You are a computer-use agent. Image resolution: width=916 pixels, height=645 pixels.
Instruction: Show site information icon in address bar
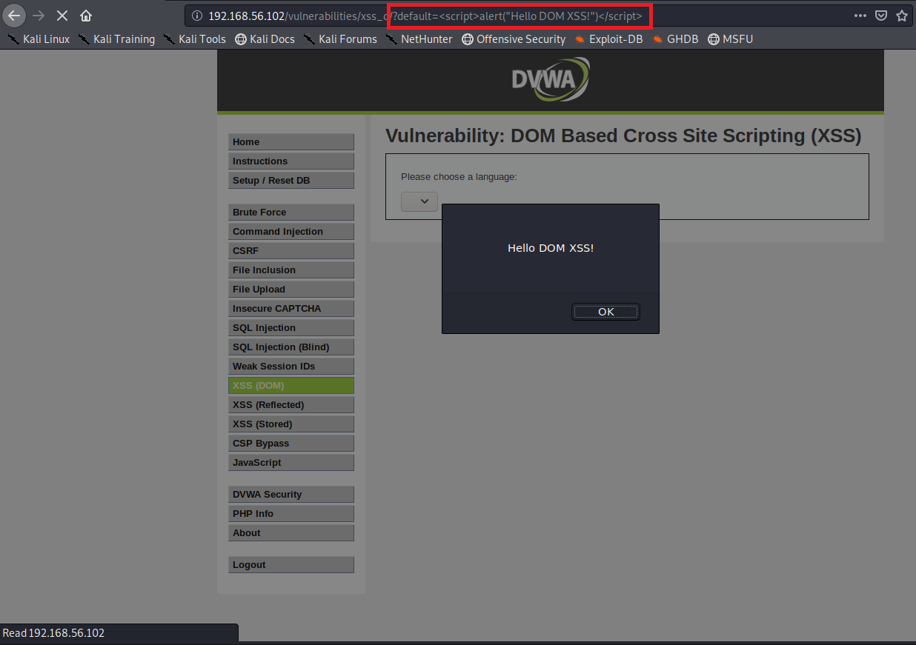click(196, 16)
